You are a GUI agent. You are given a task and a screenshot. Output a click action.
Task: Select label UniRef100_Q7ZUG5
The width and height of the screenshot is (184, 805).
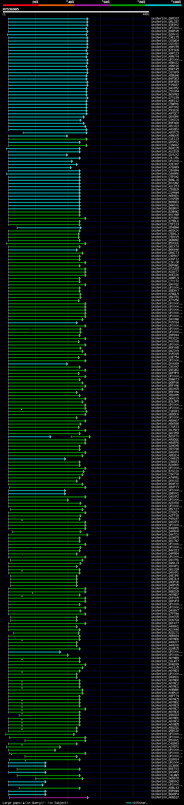165,269
